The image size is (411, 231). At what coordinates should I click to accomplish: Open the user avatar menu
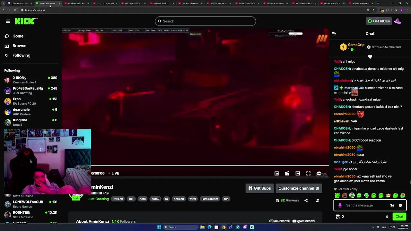point(398,21)
